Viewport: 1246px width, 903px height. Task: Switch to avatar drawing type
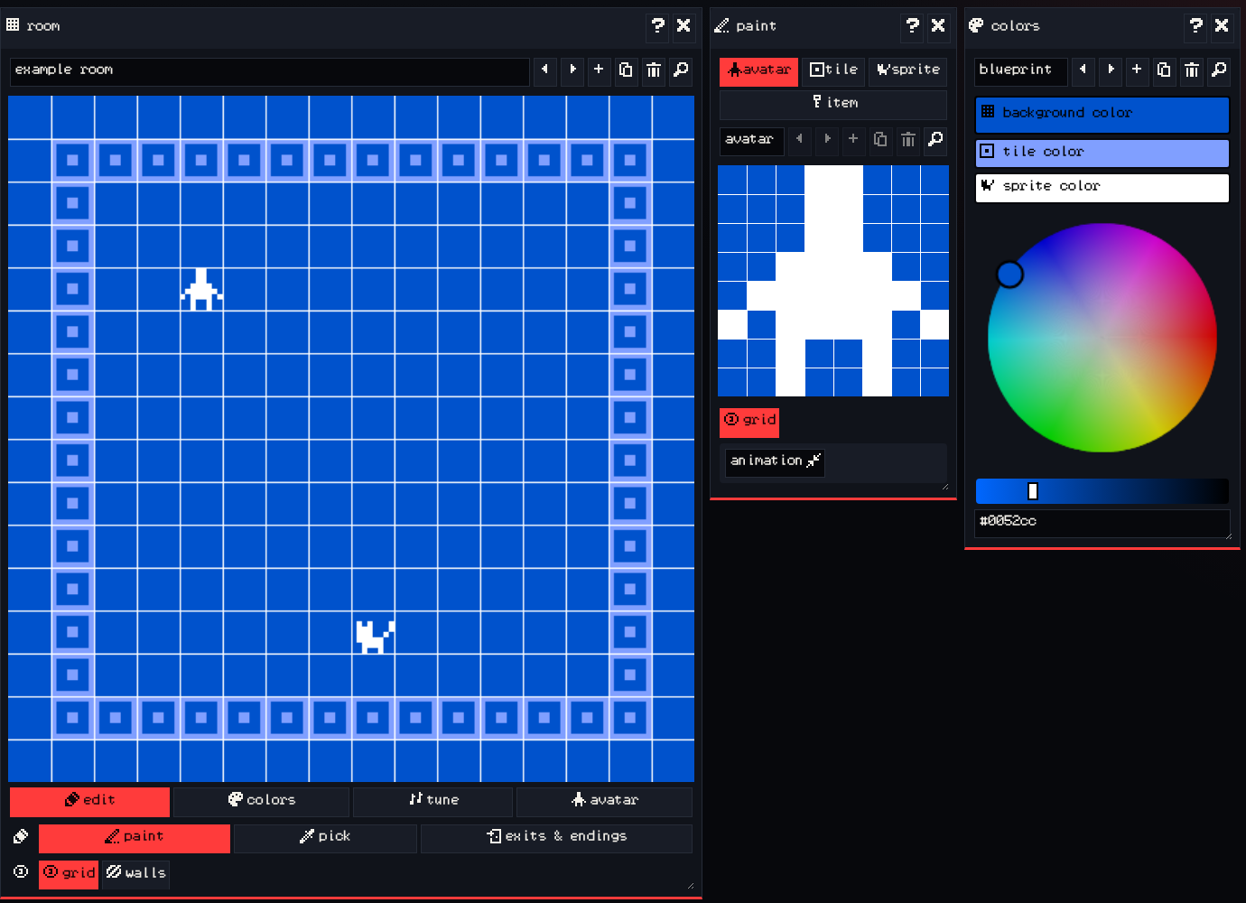[x=758, y=70]
